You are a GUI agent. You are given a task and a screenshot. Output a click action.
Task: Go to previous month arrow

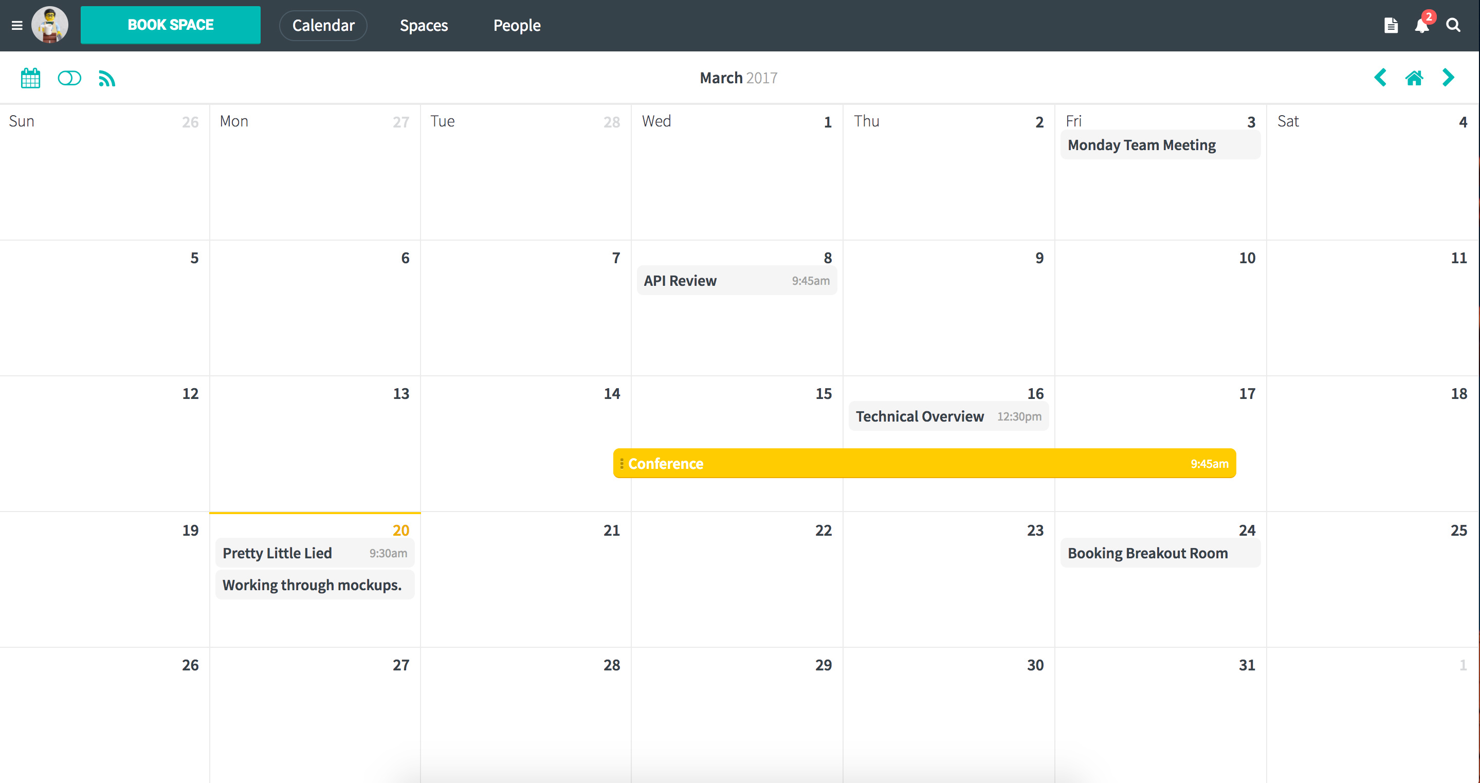click(x=1380, y=78)
